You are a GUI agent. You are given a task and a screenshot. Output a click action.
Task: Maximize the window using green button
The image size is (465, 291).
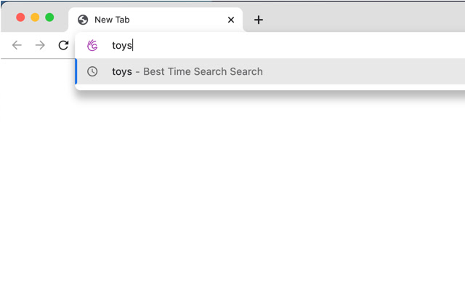click(49, 17)
